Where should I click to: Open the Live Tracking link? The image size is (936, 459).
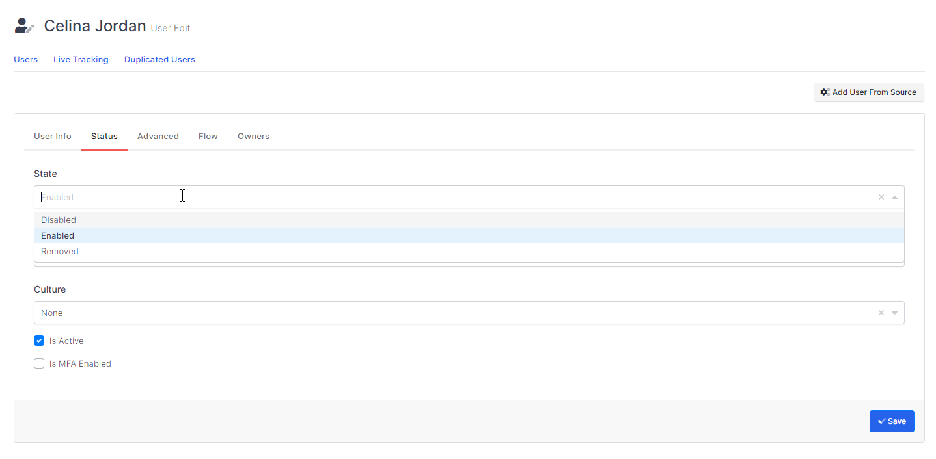(81, 59)
